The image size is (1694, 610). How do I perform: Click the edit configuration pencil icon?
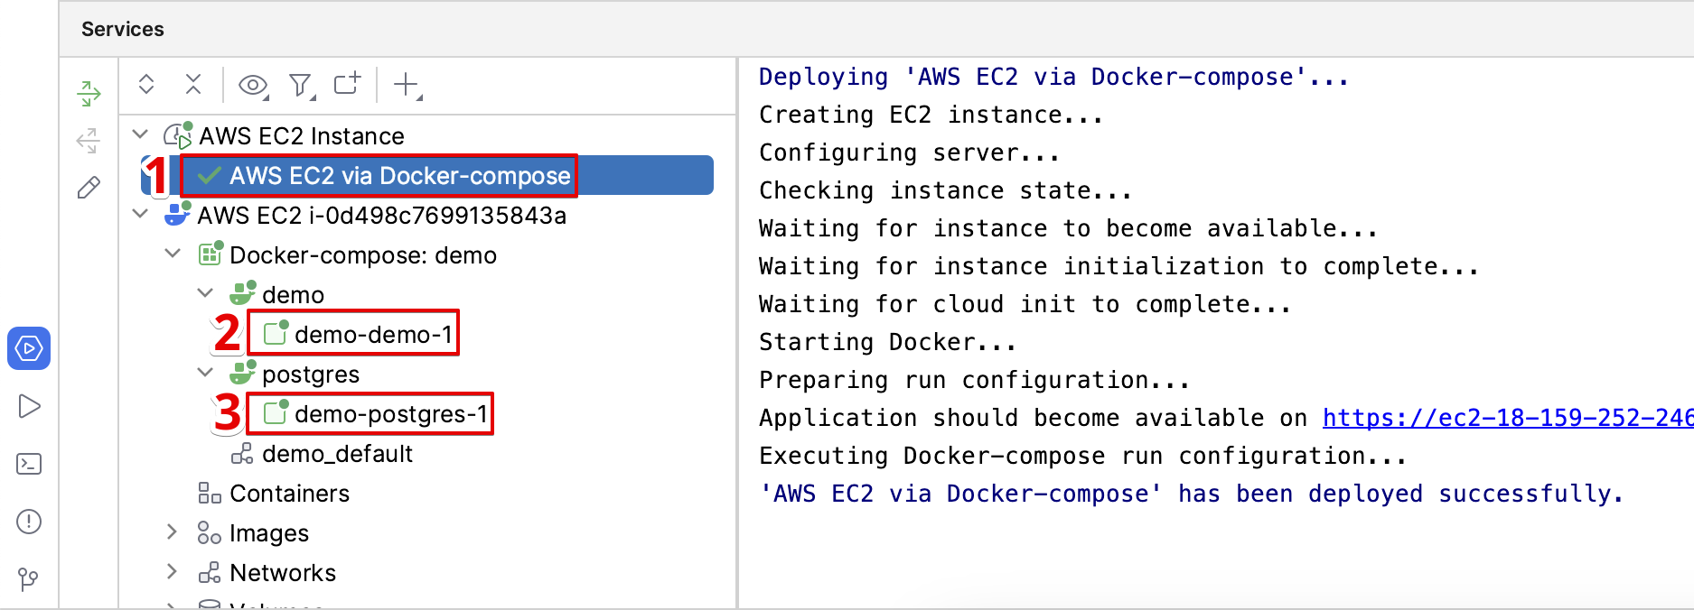click(88, 188)
